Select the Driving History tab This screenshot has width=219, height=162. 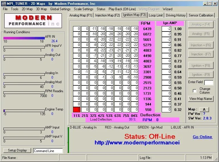click(x=176, y=15)
